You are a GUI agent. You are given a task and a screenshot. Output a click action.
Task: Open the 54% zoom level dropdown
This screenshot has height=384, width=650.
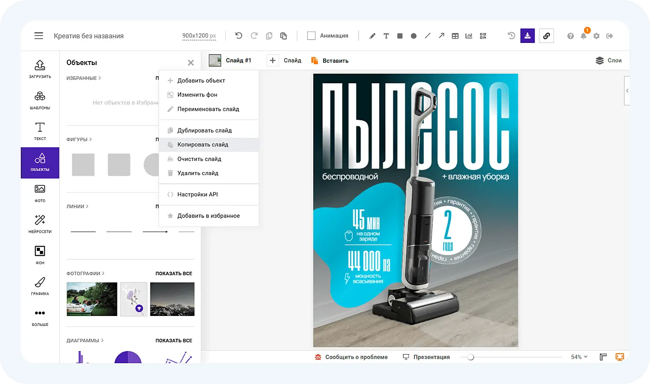coord(578,357)
